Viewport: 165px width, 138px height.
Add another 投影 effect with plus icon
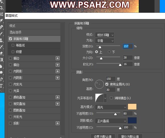click(57, 123)
